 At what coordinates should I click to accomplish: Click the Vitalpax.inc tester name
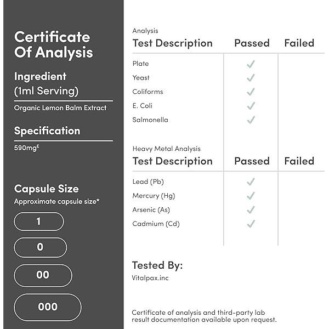click(x=151, y=279)
